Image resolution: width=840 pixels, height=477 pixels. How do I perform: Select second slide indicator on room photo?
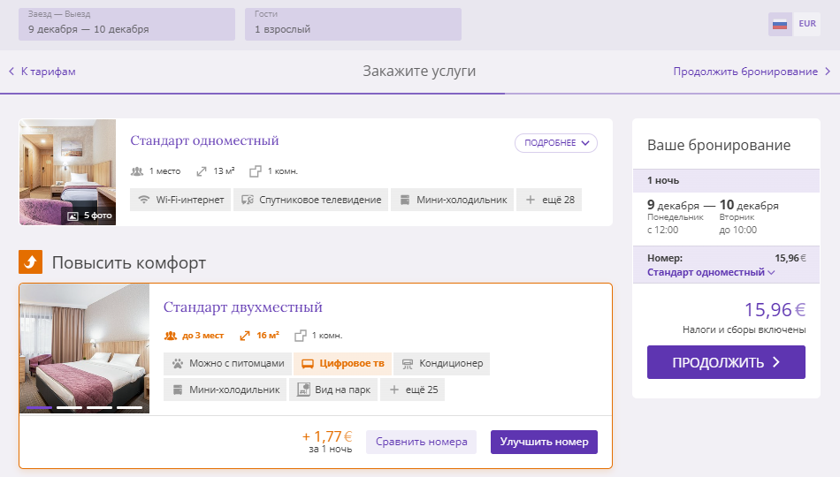pyautogui.click(x=69, y=408)
